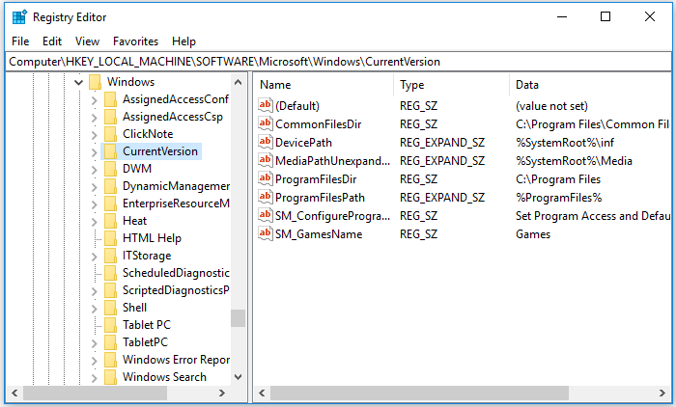The width and height of the screenshot is (676, 407).
Task: Collapse the Windows key node
Action: click(x=77, y=82)
